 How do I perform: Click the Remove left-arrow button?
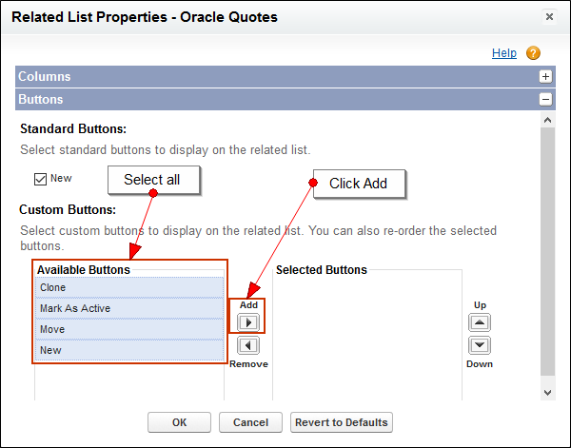247,346
